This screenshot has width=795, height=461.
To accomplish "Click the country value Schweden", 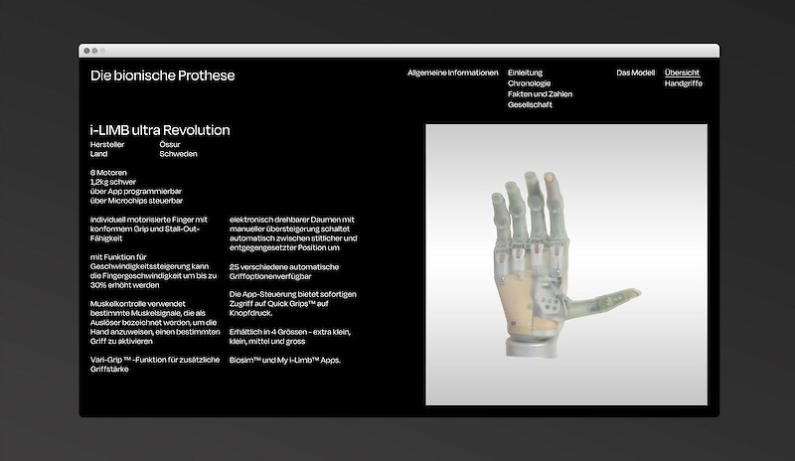I will (179, 154).
